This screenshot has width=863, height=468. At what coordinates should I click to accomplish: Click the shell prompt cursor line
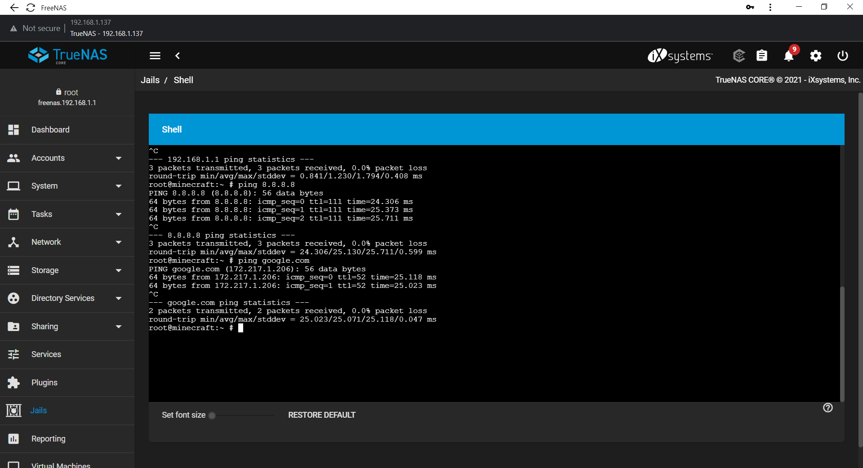point(196,328)
